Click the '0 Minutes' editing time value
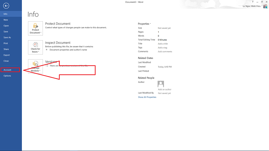269x151 pixels. [162, 40]
